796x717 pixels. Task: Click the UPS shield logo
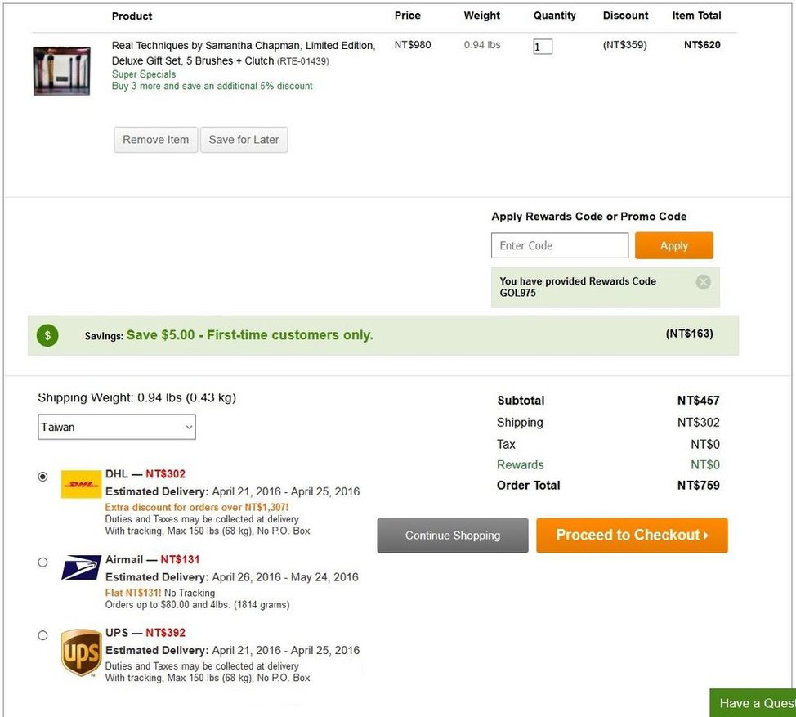[x=81, y=652]
